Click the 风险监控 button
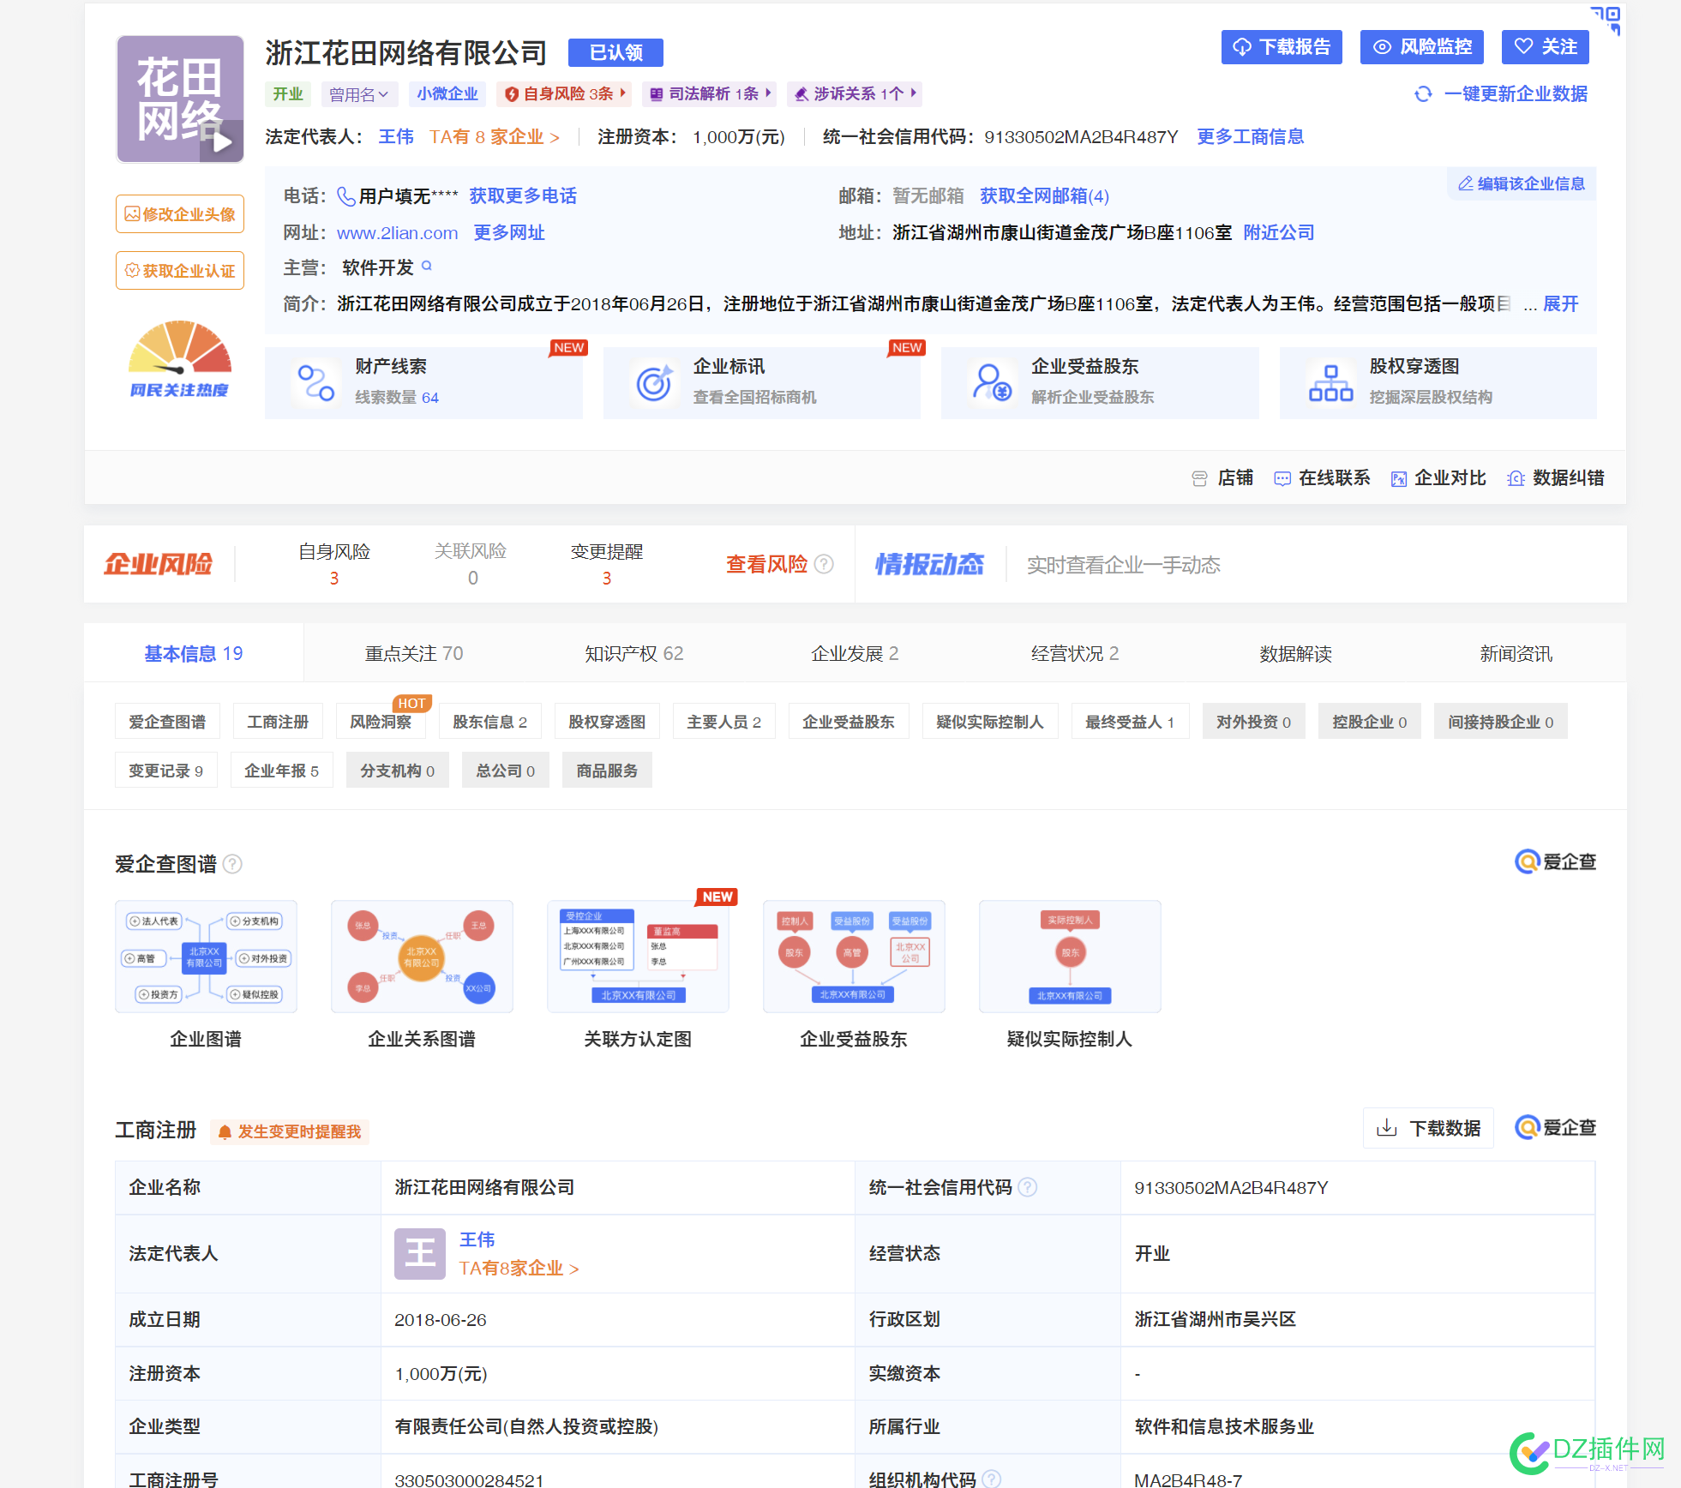Image resolution: width=1681 pixels, height=1488 pixels. pyautogui.click(x=1423, y=46)
